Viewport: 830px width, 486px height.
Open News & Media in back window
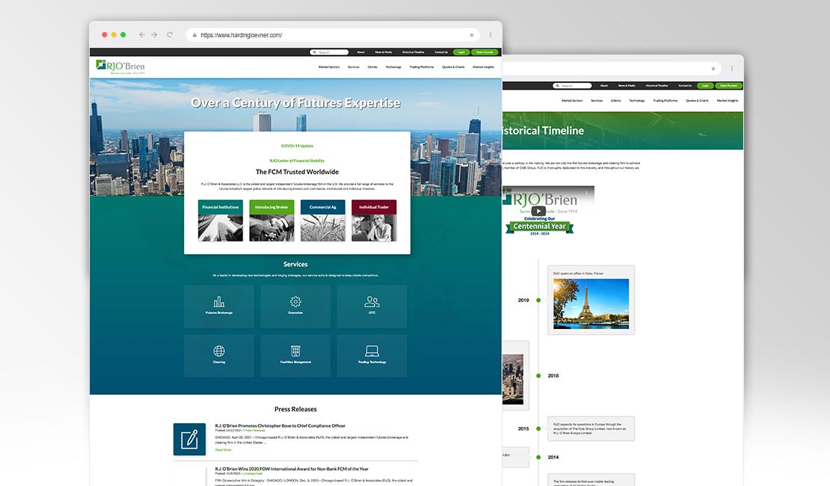click(x=627, y=85)
